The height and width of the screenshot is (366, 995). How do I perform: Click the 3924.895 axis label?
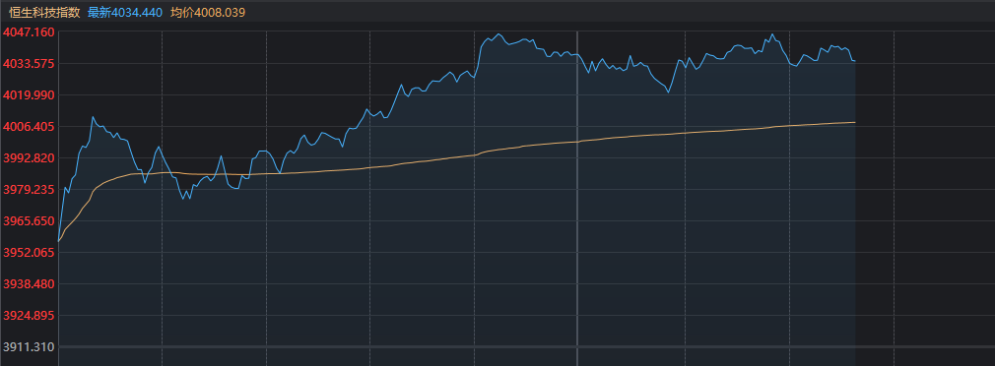click(29, 316)
